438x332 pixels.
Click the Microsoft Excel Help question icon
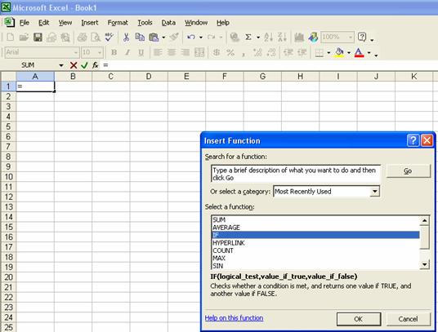click(362, 37)
